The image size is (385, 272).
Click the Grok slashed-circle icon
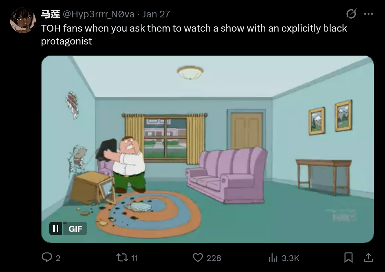pos(351,14)
